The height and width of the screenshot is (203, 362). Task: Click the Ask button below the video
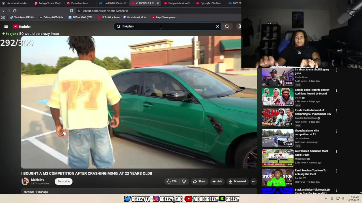[x=217, y=181]
